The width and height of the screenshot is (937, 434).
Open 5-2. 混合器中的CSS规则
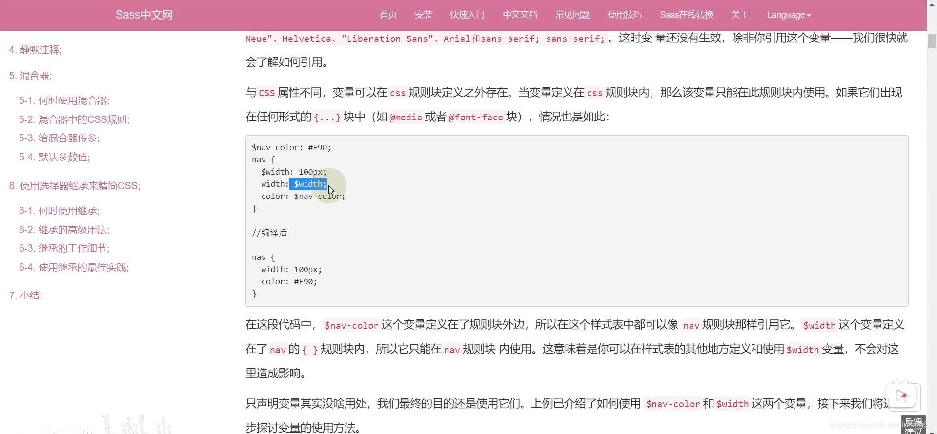(74, 119)
